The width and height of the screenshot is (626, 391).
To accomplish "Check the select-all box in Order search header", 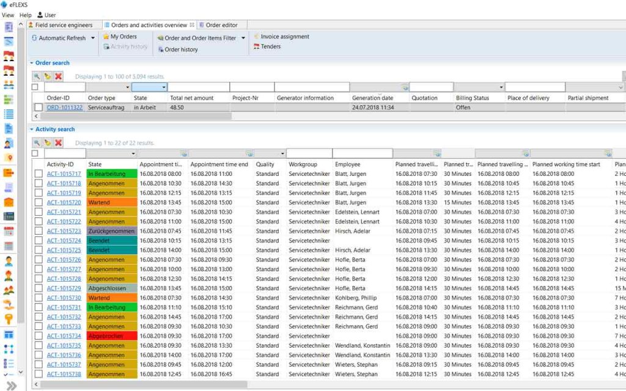I will [x=35, y=87].
